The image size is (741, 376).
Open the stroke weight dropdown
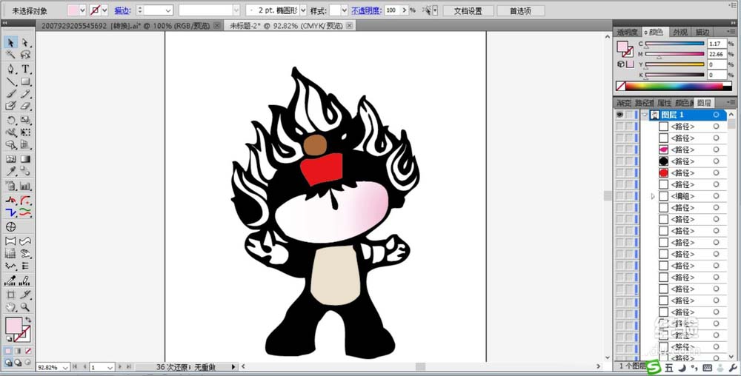coord(168,10)
